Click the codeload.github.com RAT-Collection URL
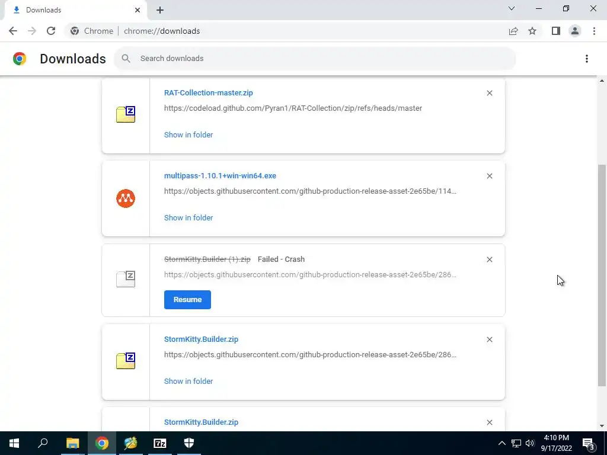Image resolution: width=607 pixels, height=455 pixels. coord(293,108)
